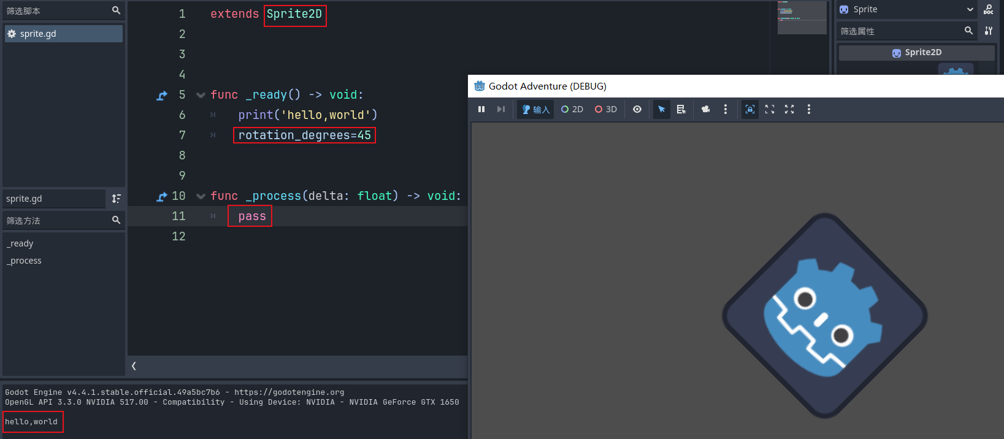
Task: Click the texture thumbnail in inspector
Action: [956, 69]
